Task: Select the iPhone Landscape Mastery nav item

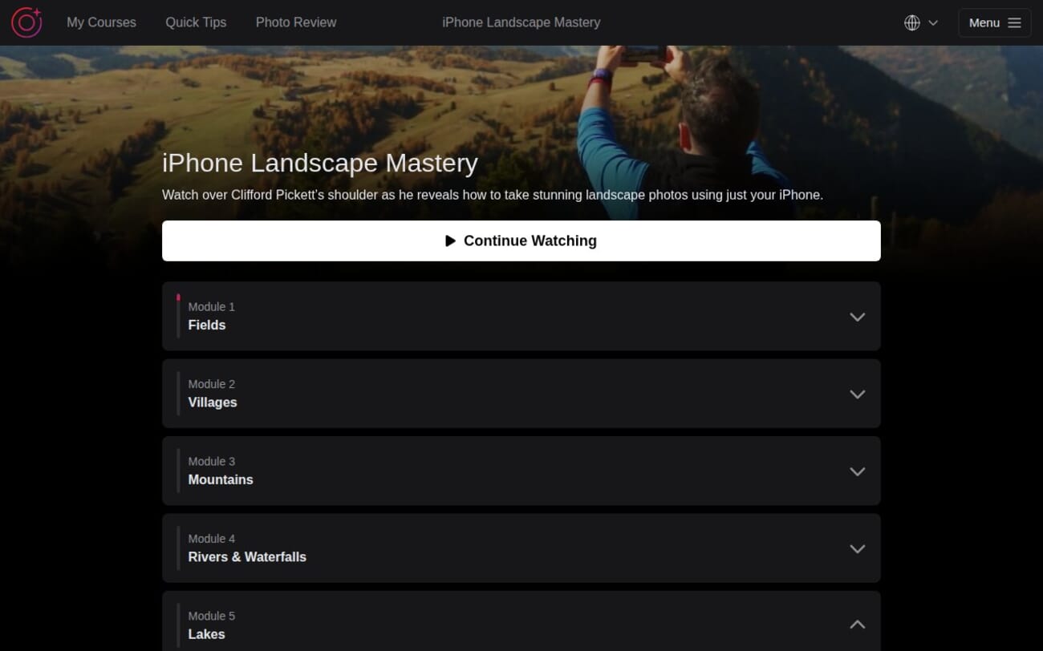Action: [x=521, y=22]
